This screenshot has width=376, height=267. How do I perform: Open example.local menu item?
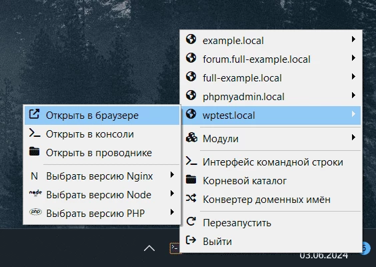pyautogui.click(x=271, y=40)
